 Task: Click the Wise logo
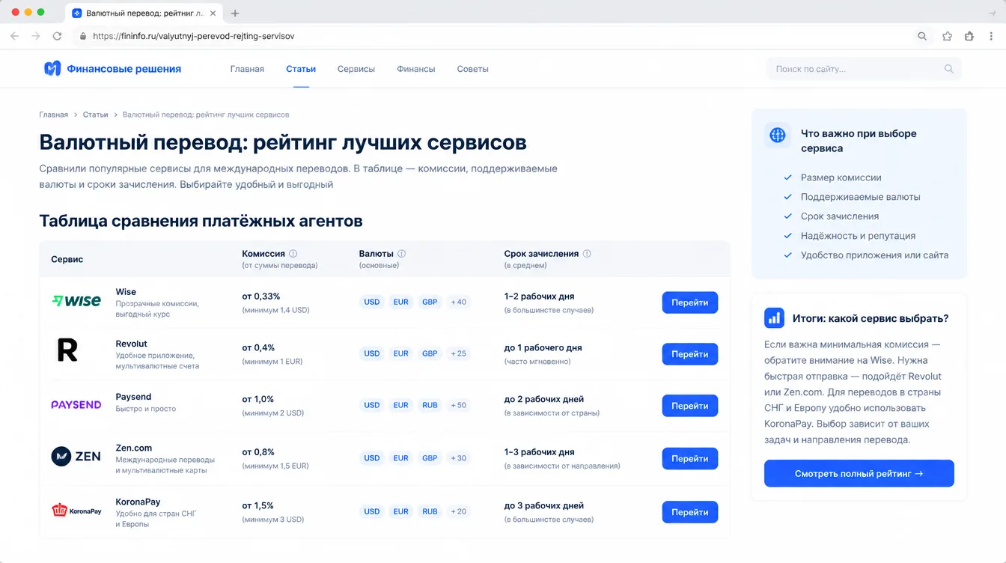tap(76, 301)
